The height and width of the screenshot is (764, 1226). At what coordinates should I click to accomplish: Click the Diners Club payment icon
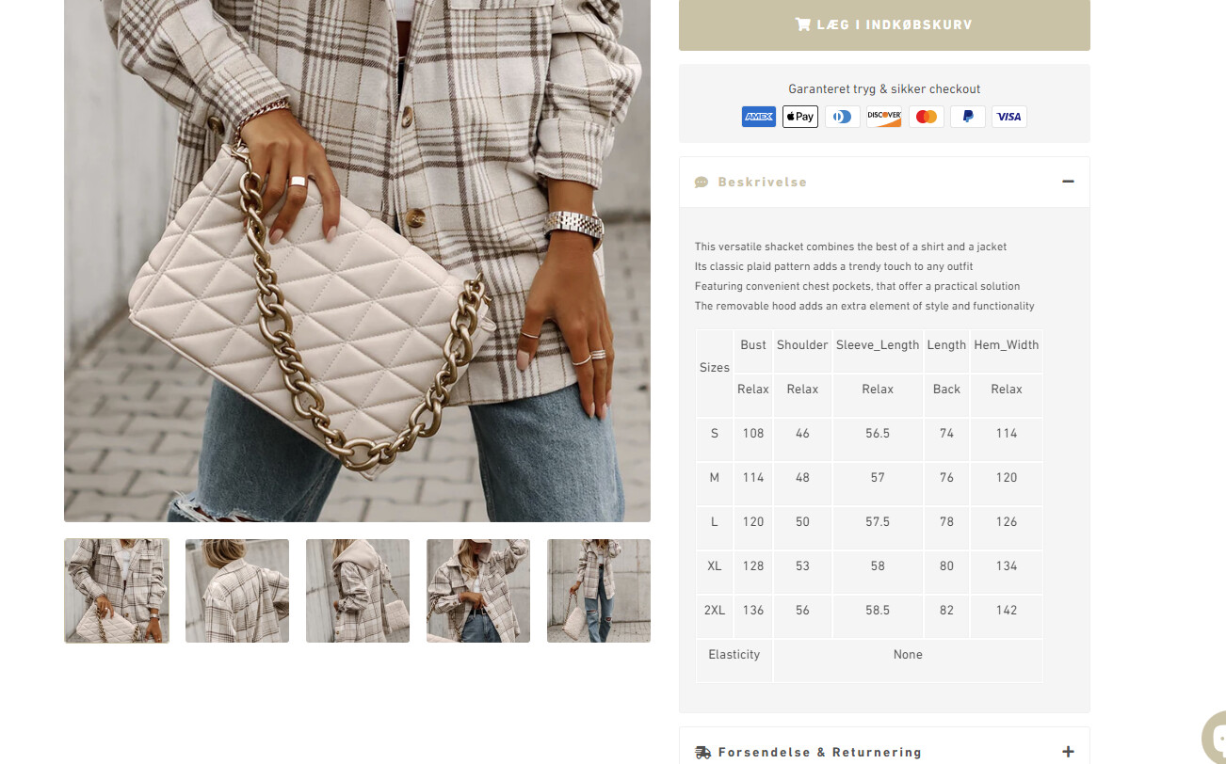click(842, 117)
